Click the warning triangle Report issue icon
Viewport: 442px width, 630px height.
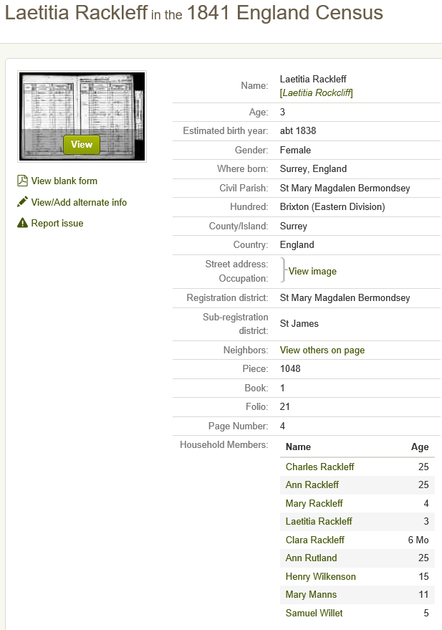click(x=22, y=223)
